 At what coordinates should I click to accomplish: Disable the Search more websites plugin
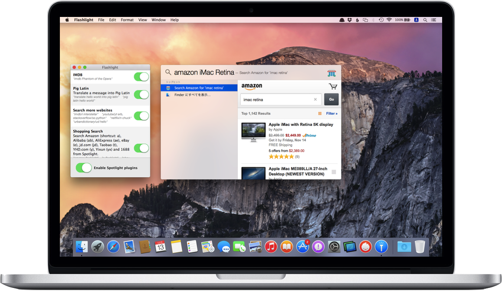pyautogui.click(x=141, y=116)
